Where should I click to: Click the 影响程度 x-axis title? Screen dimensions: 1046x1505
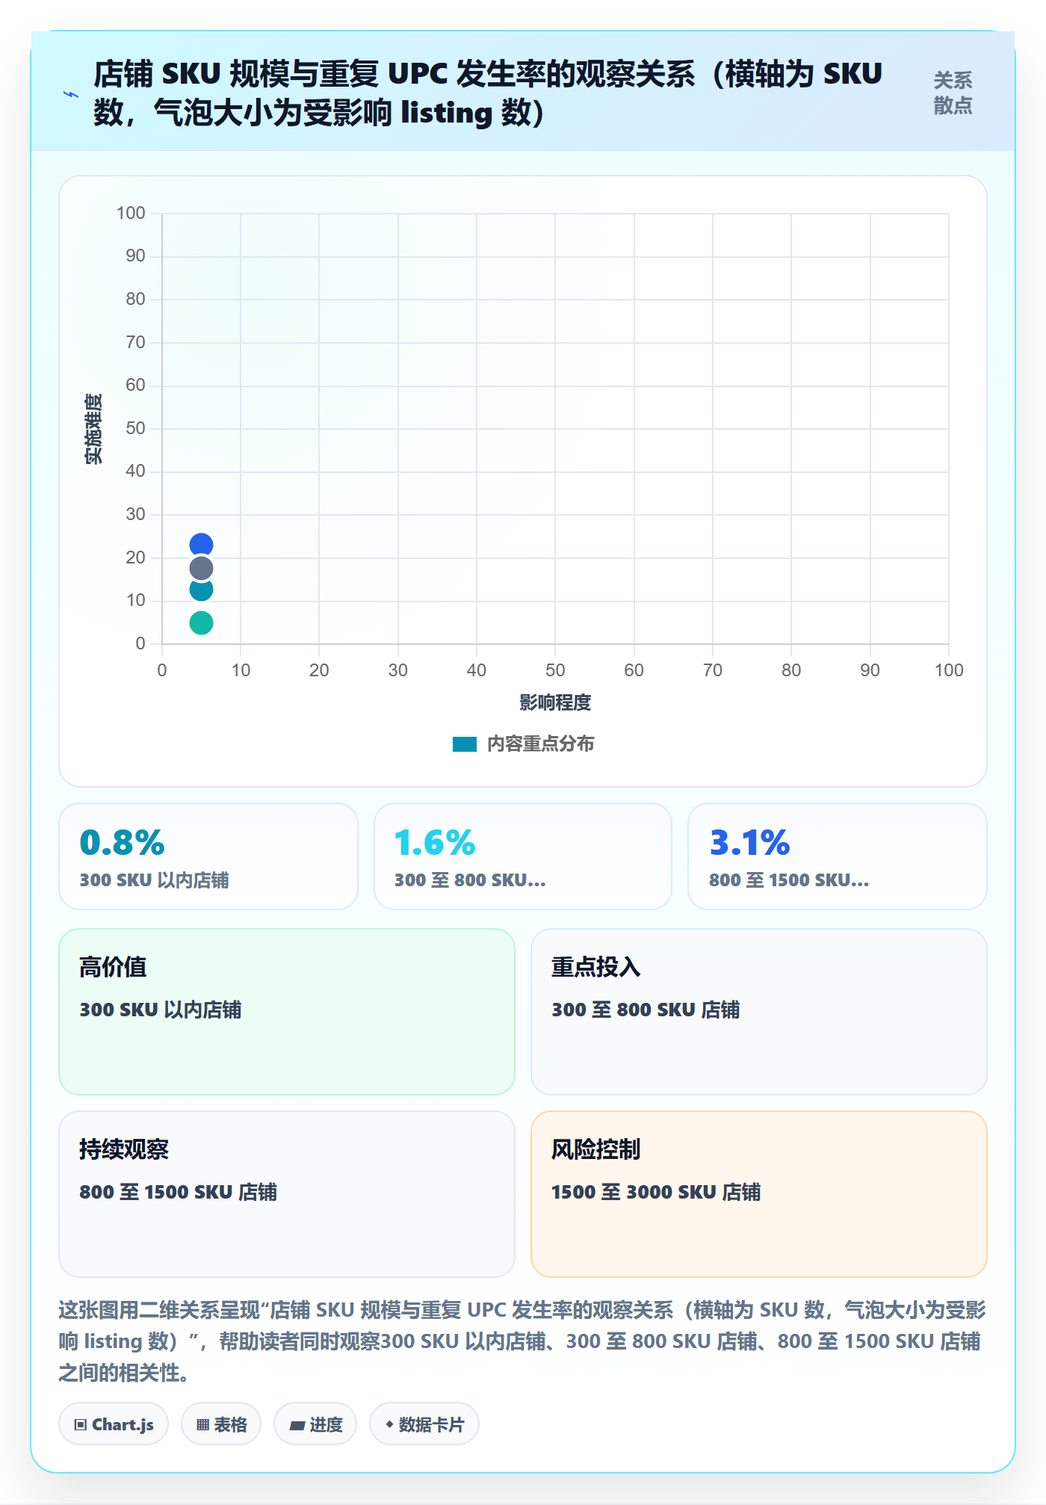[555, 702]
